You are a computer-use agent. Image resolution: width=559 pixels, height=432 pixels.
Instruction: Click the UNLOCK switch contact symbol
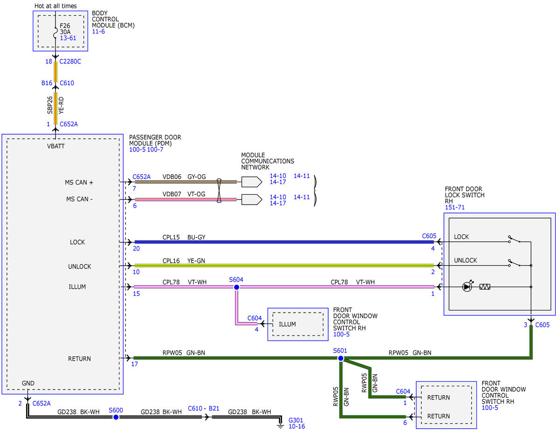point(514,263)
